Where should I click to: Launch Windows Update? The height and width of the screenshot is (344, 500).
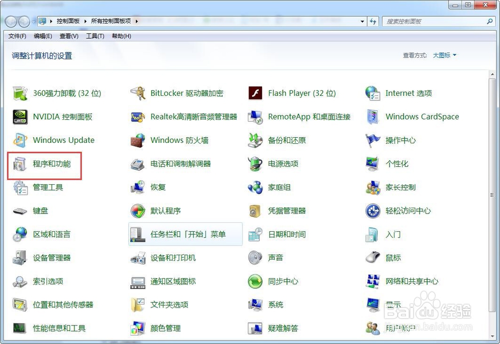coord(60,140)
